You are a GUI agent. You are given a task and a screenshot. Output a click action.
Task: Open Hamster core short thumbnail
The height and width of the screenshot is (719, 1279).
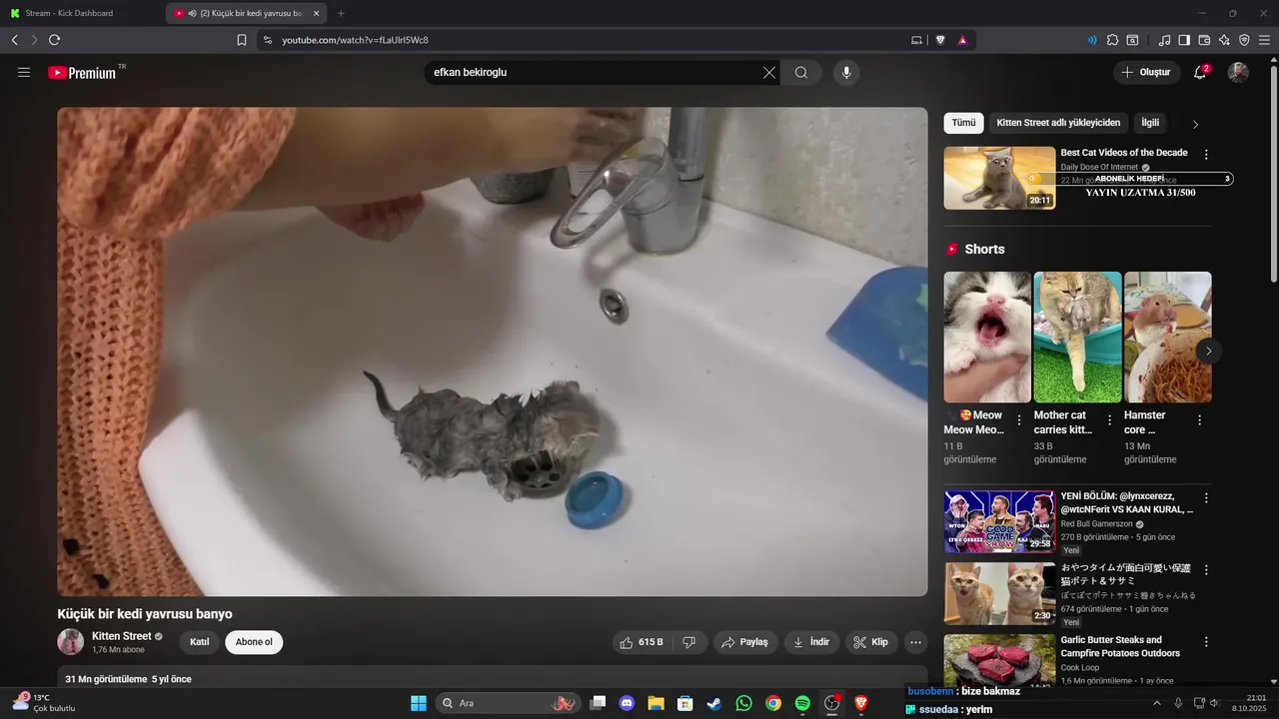tap(1167, 338)
